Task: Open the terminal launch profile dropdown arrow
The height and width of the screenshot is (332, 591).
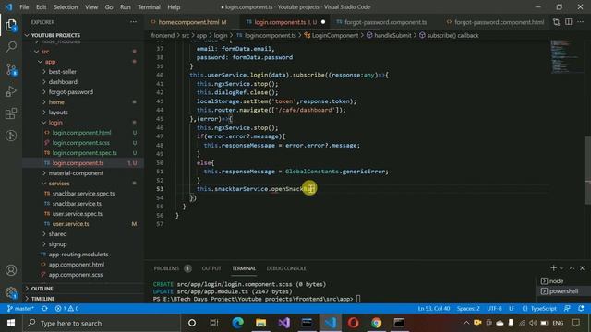Action: 561,268
